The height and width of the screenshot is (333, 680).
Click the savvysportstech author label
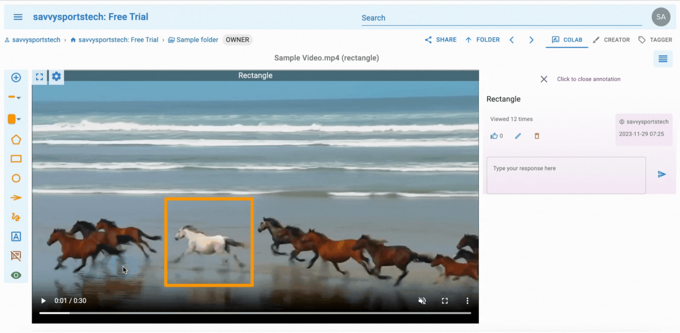tap(644, 122)
